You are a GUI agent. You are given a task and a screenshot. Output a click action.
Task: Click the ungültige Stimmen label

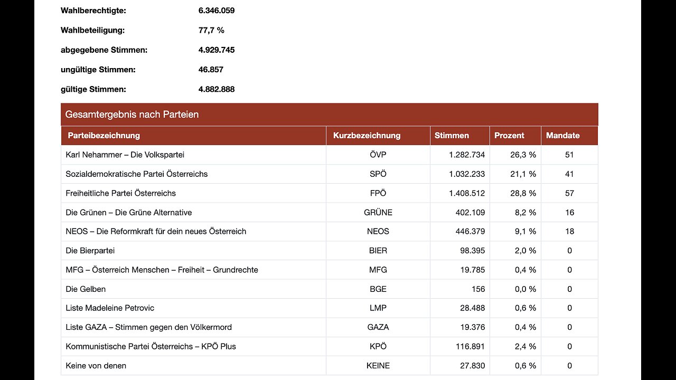(x=98, y=70)
